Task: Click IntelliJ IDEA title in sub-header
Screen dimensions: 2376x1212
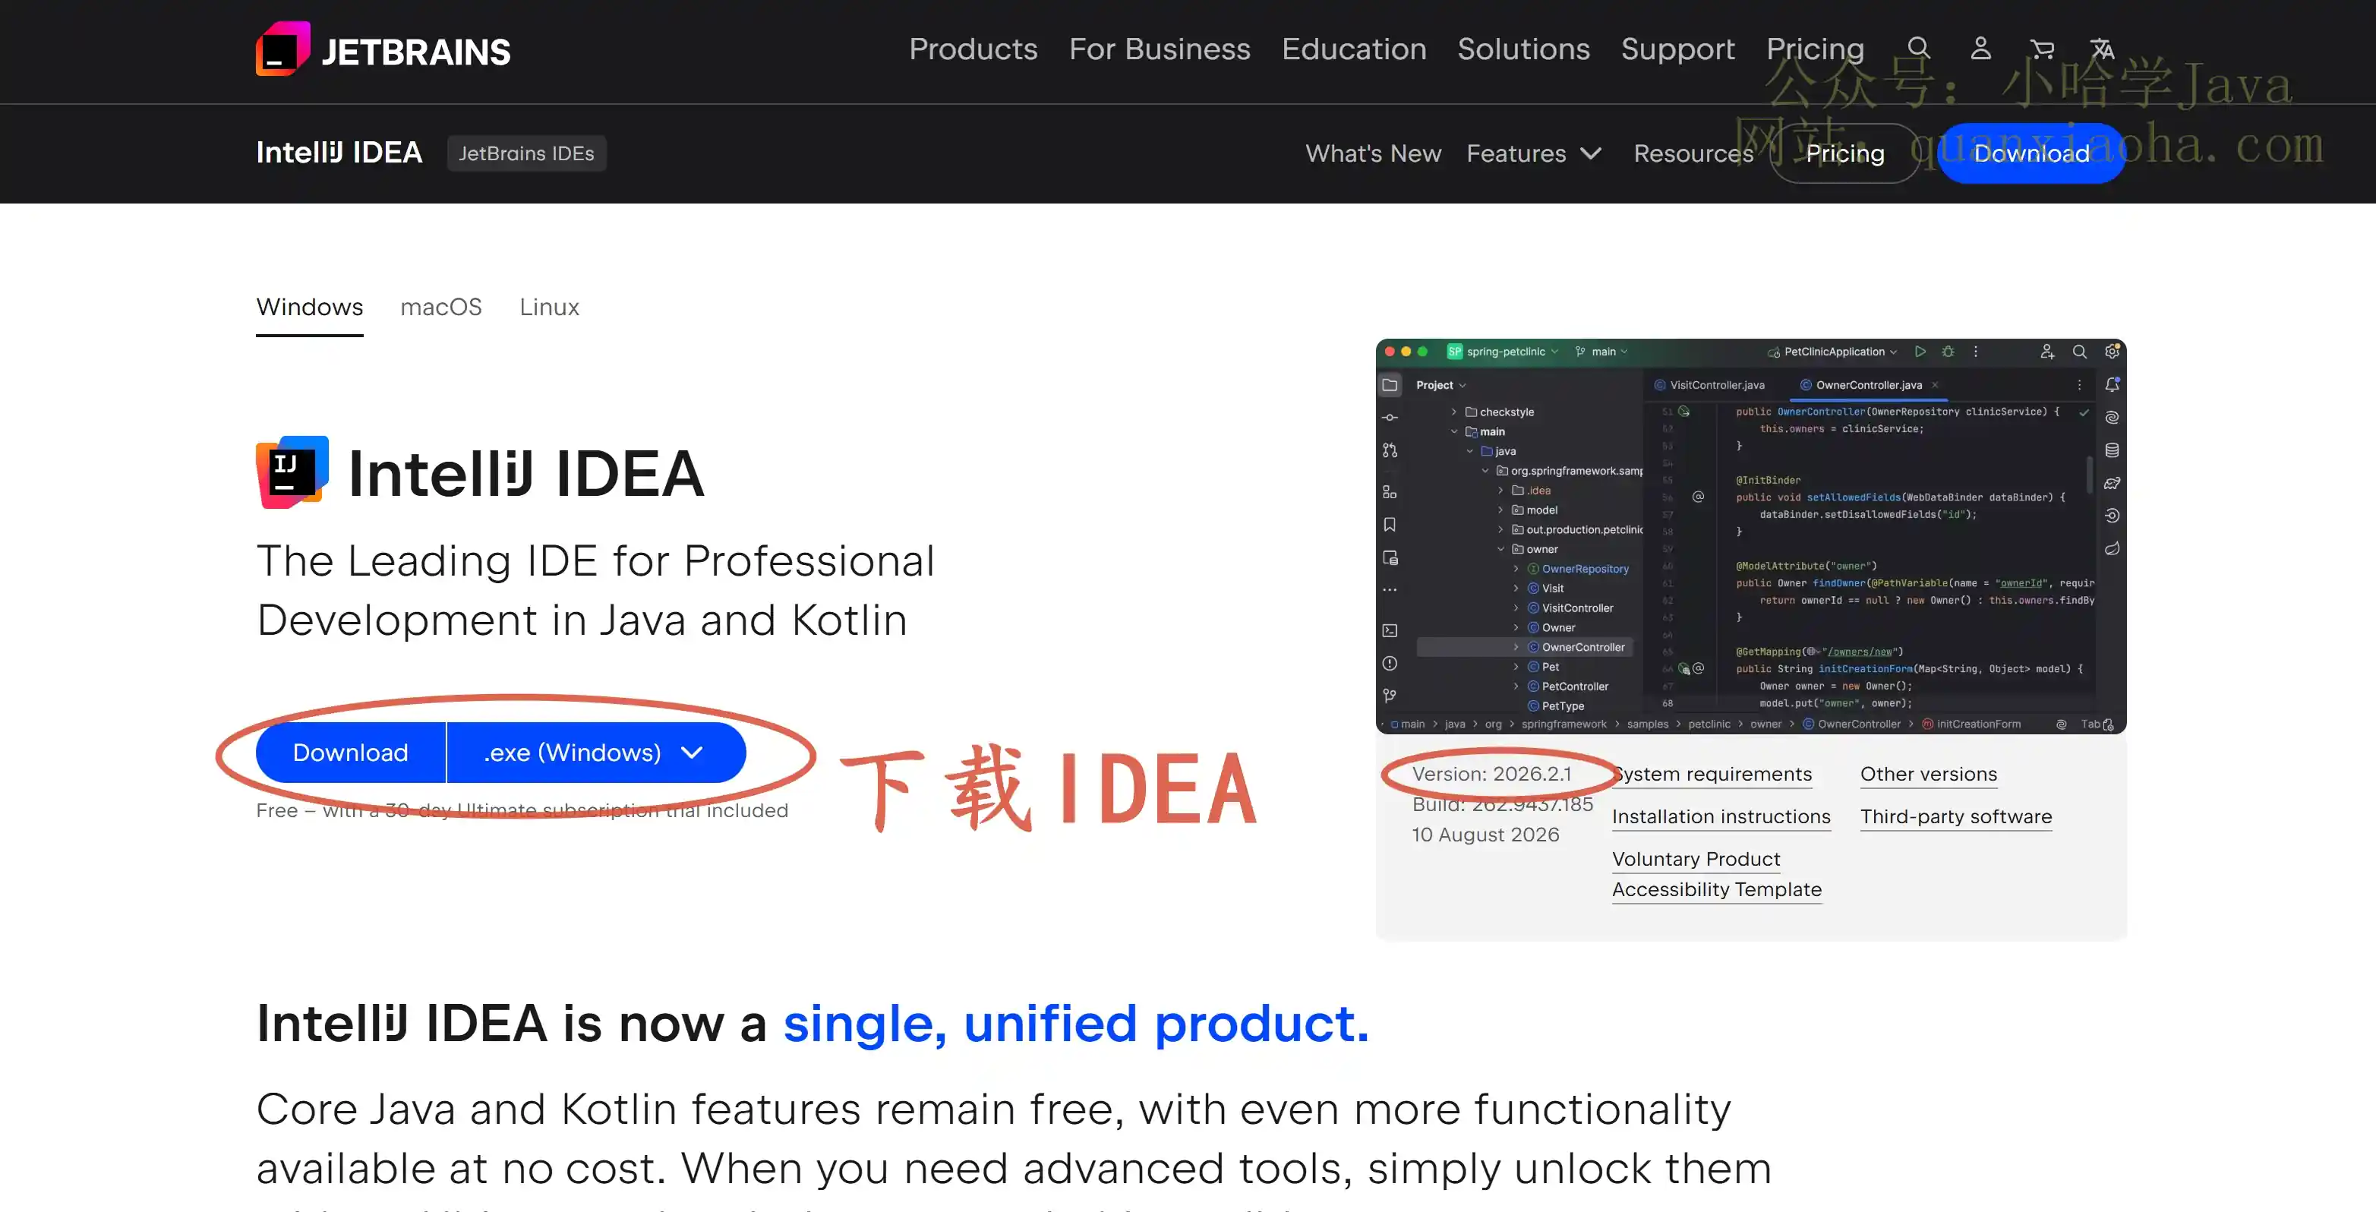Action: tap(339, 152)
